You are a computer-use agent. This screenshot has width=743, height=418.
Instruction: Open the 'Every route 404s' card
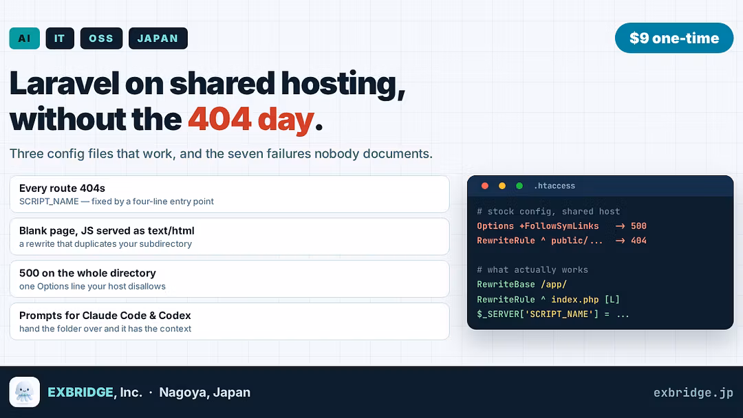coord(229,194)
